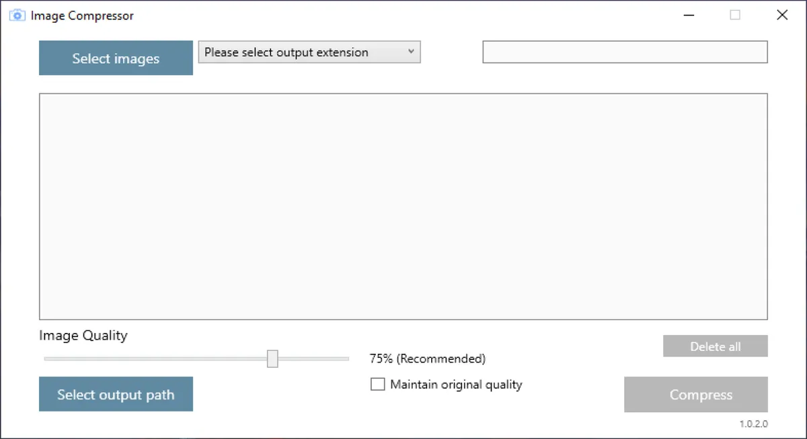The height and width of the screenshot is (439, 807).
Task: Click the Delete all button
Action: [x=715, y=346]
